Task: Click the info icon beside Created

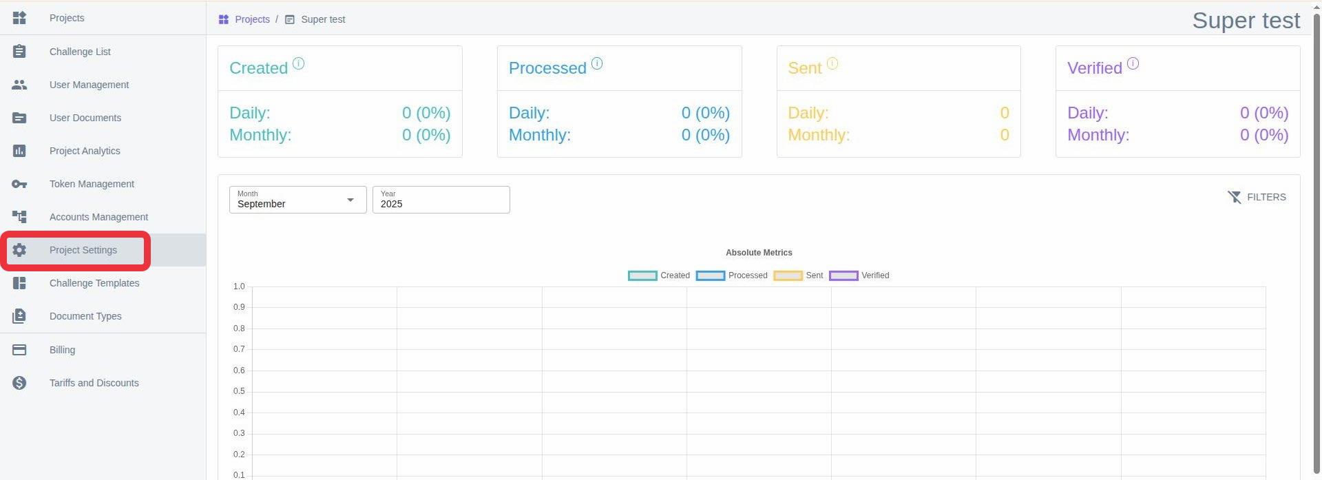Action: [298, 63]
